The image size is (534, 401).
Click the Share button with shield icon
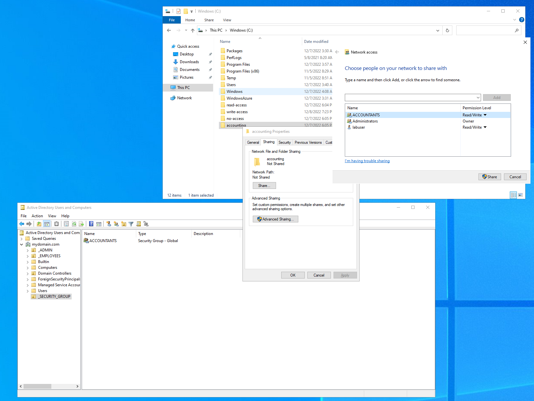(490, 177)
